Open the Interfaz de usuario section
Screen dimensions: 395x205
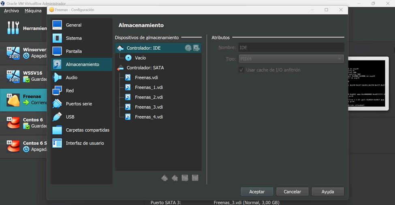coord(81,143)
